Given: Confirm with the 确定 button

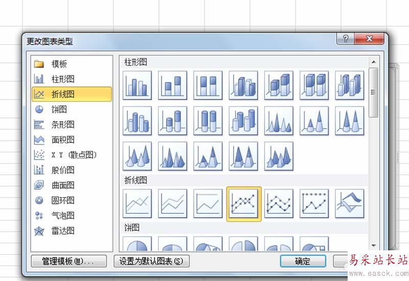Looking at the screenshot, I should [303, 261].
